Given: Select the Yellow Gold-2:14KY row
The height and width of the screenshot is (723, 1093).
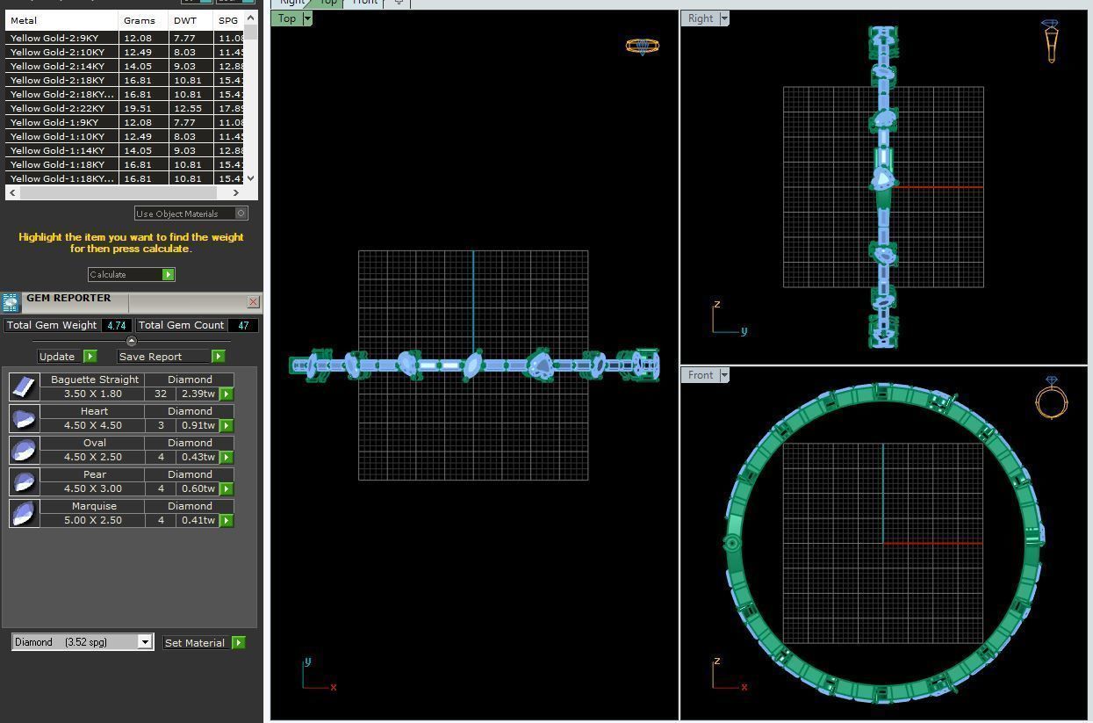Looking at the screenshot, I should pyautogui.click(x=125, y=66).
